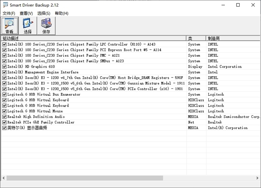
Task: Uncheck Realtek High Definition Audio driver
Action: click(x=4, y=117)
